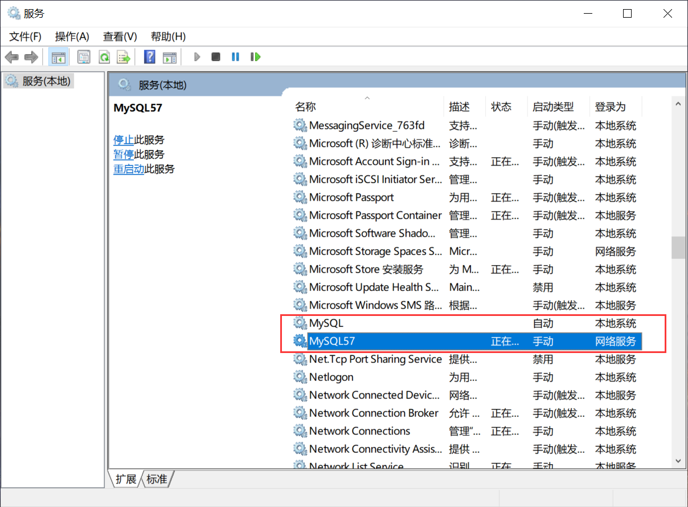Switch to the 扩展 tab

(125, 479)
